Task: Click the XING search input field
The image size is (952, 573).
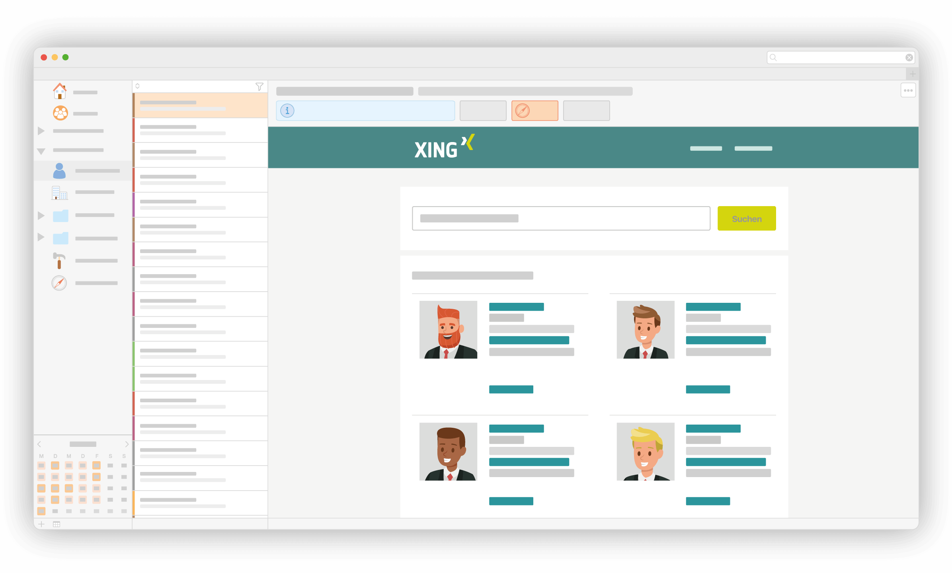Action: (561, 218)
